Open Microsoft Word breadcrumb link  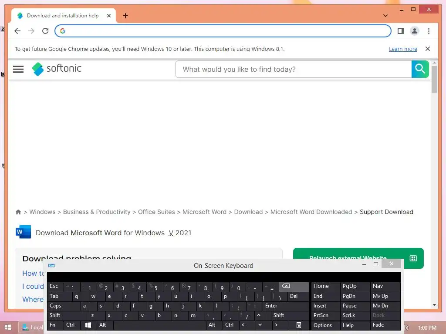(204, 212)
